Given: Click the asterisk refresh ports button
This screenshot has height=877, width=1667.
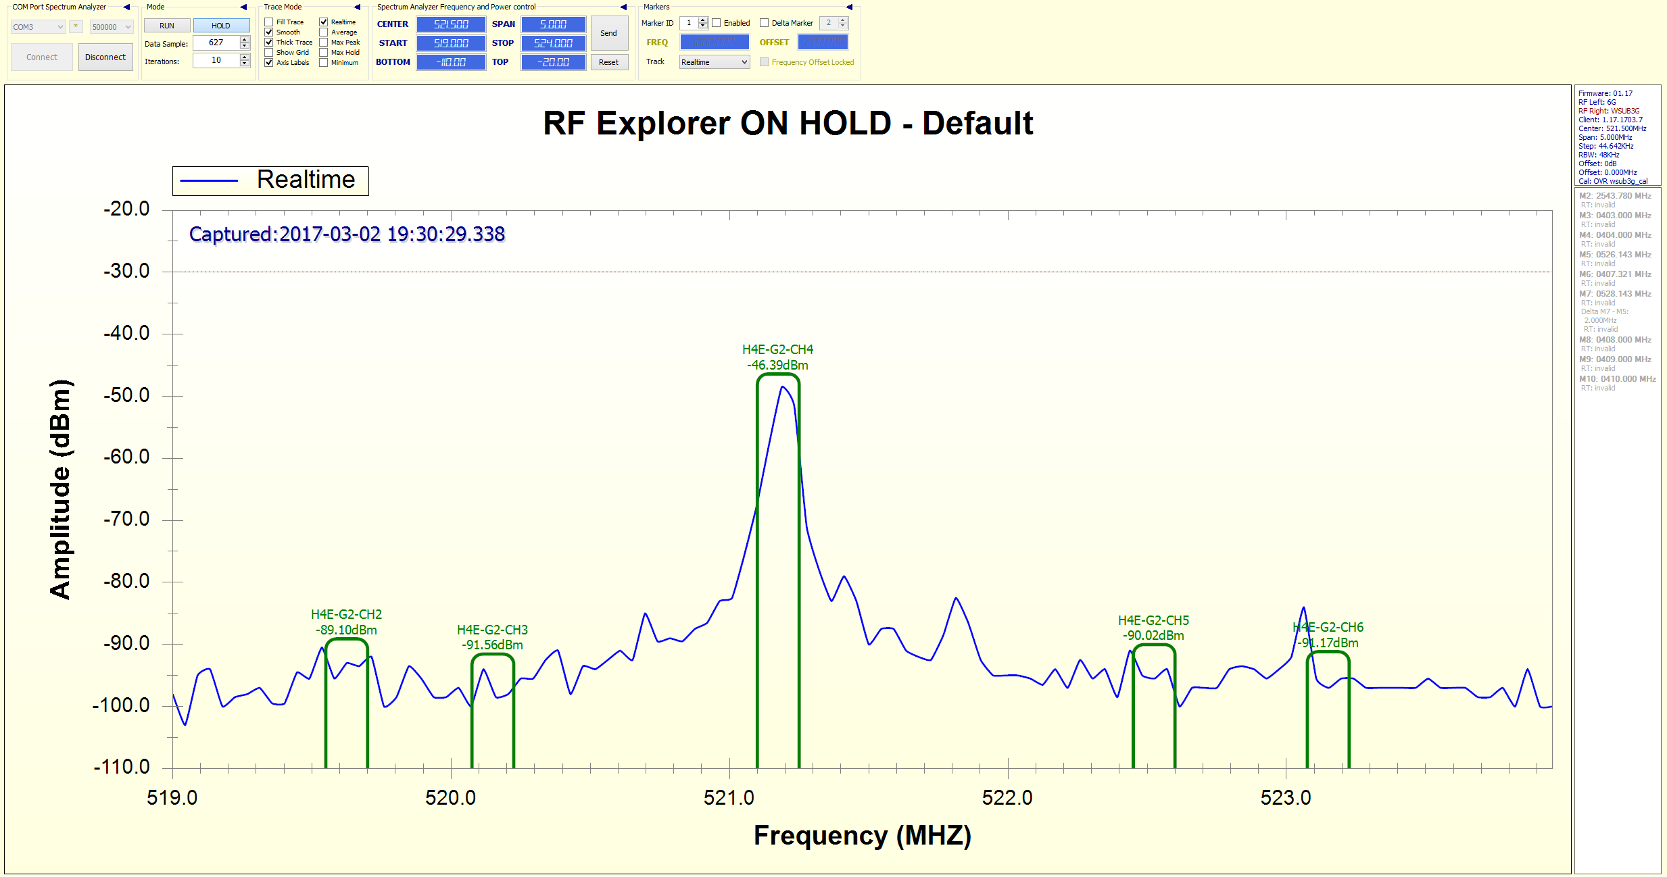Looking at the screenshot, I should tap(76, 27).
